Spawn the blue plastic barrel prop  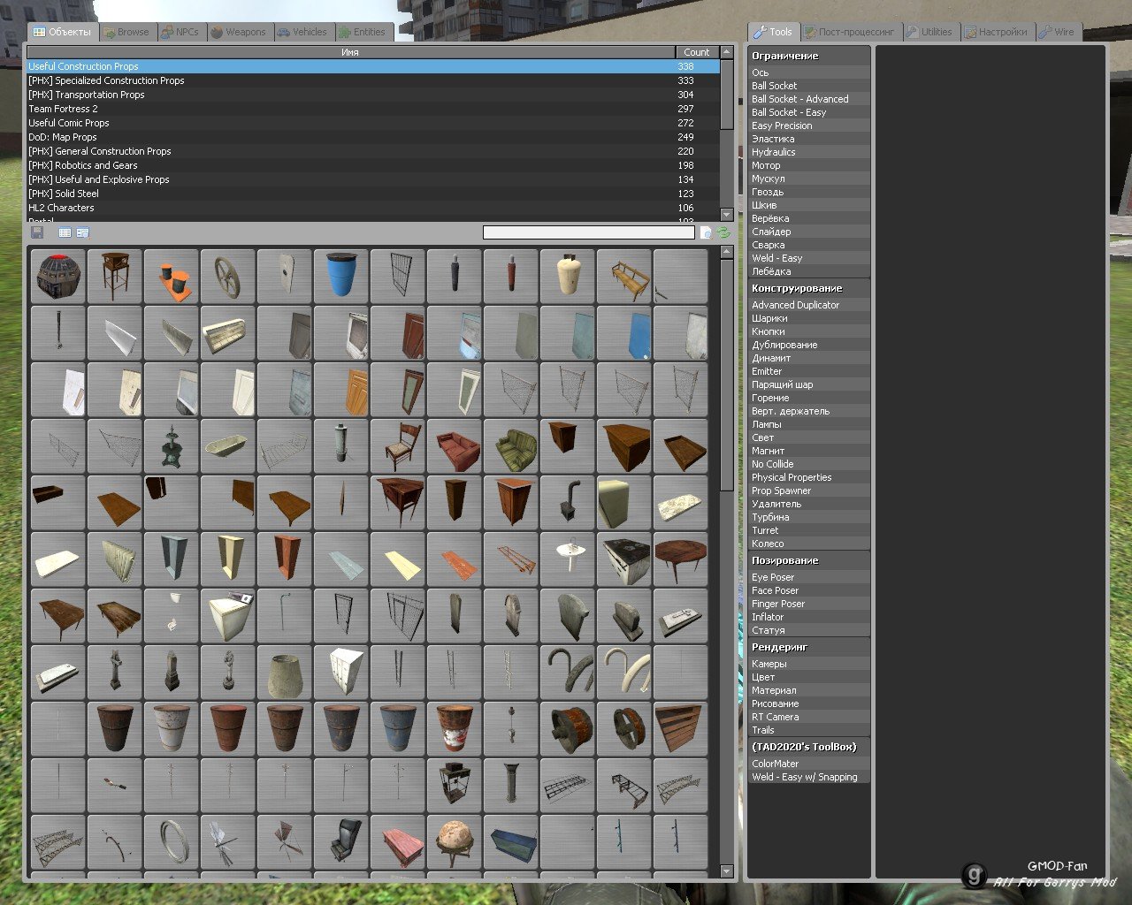tap(340, 277)
